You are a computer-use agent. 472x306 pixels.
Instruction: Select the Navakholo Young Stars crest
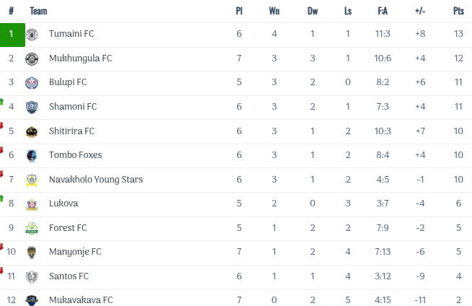click(32, 180)
